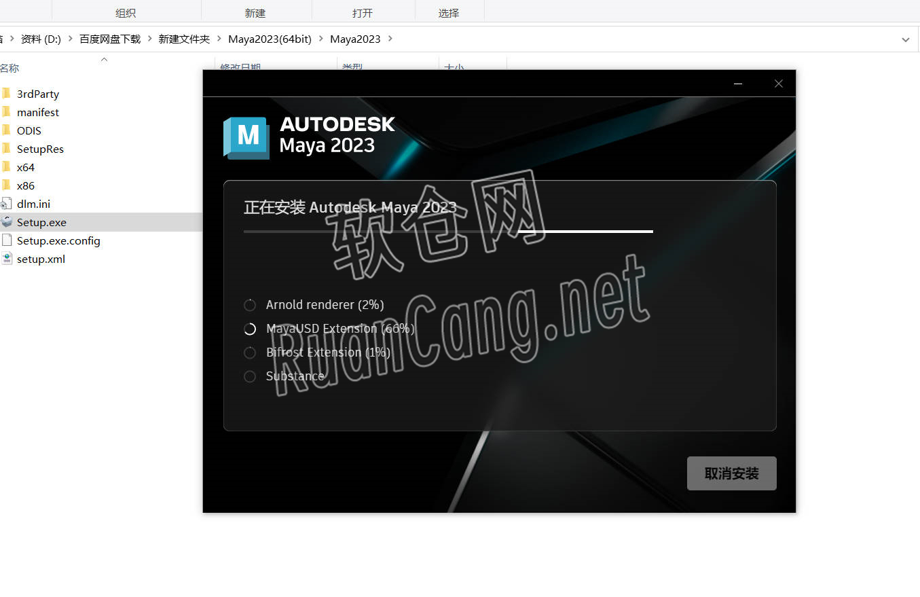920x597 pixels.
Task: Open the chevron after 百度网盘下载
Action: click(149, 39)
